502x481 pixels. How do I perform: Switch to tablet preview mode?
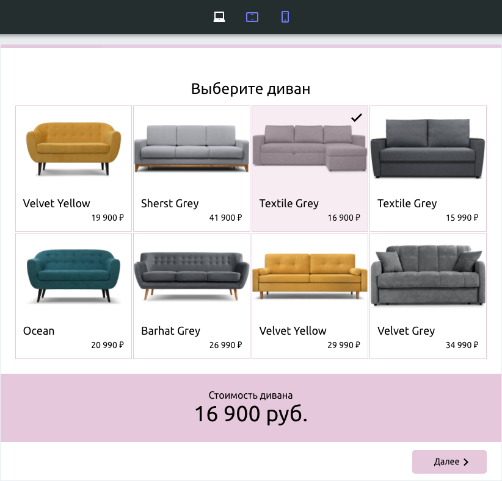point(252,17)
